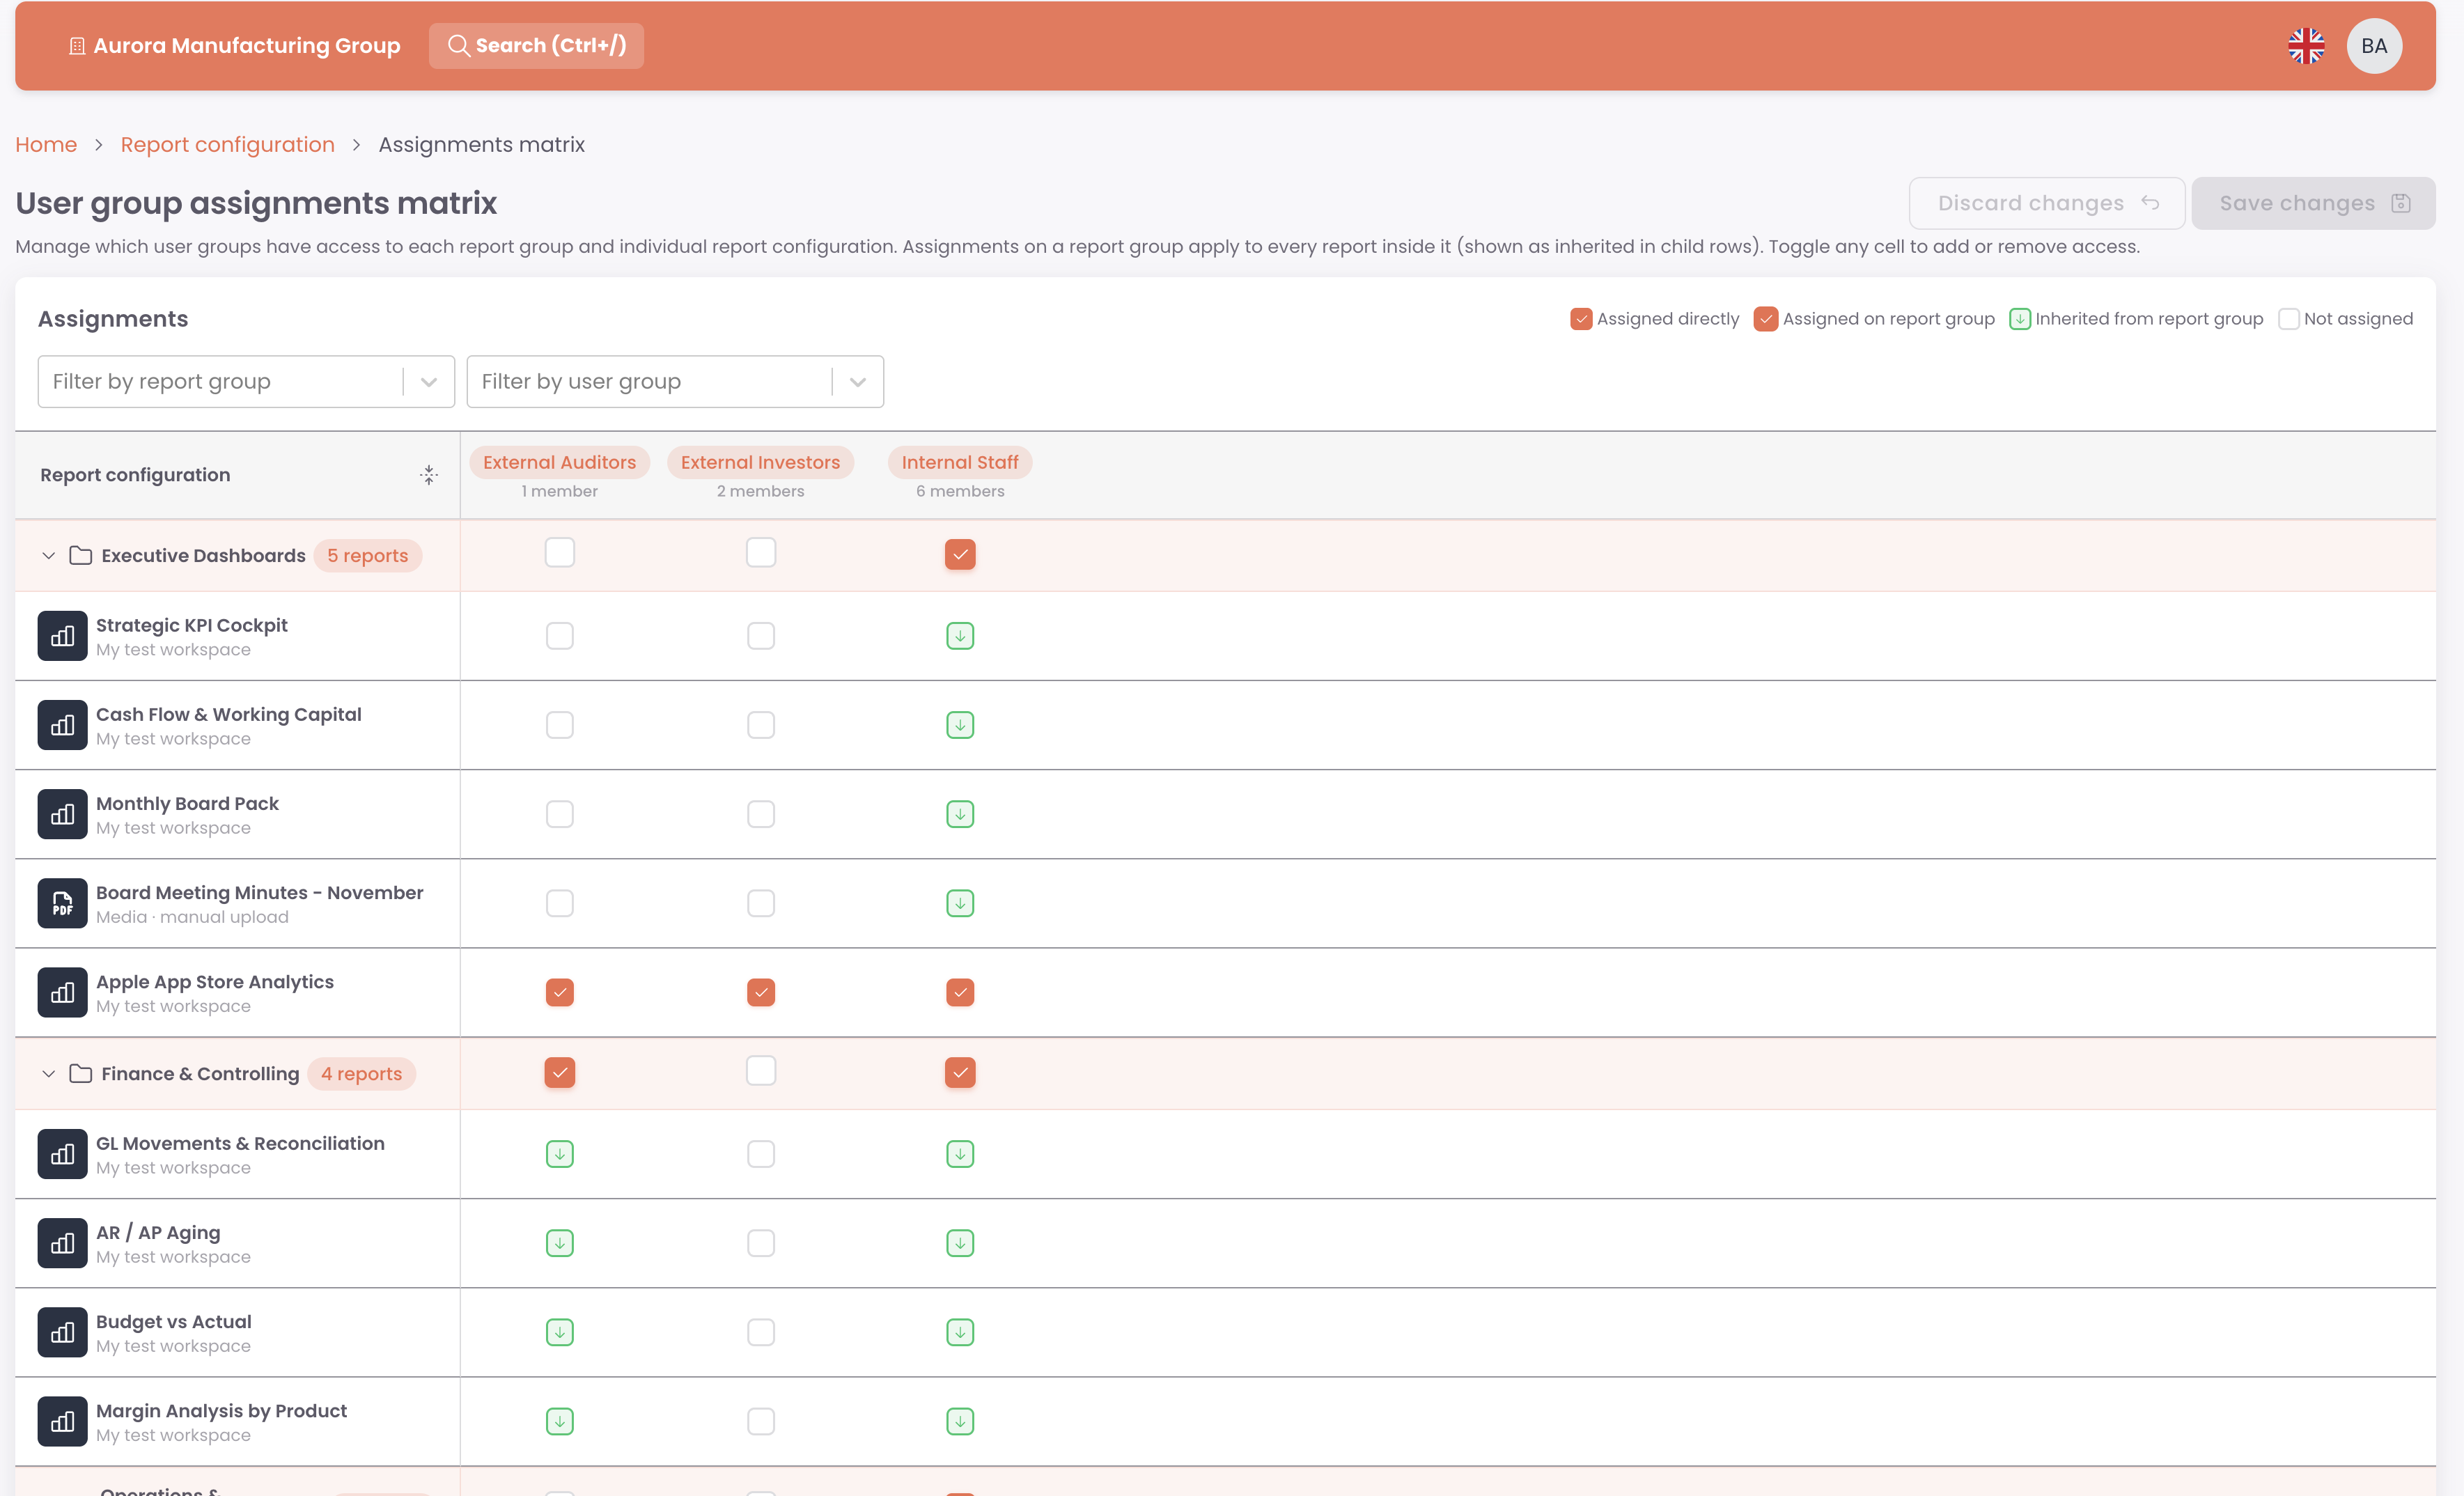The image size is (2464, 1496).
Task: Click the Home breadcrumb link
Action: (46, 145)
